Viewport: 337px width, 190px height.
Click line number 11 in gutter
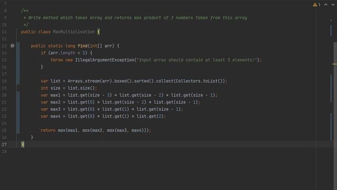[x=4, y=32]
